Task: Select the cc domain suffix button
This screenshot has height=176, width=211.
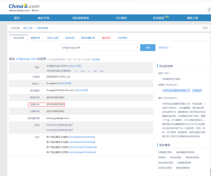Action: point(89,71)
